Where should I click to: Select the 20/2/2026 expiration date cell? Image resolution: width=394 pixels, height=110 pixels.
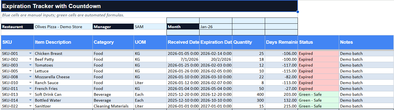tap(216, 59)
